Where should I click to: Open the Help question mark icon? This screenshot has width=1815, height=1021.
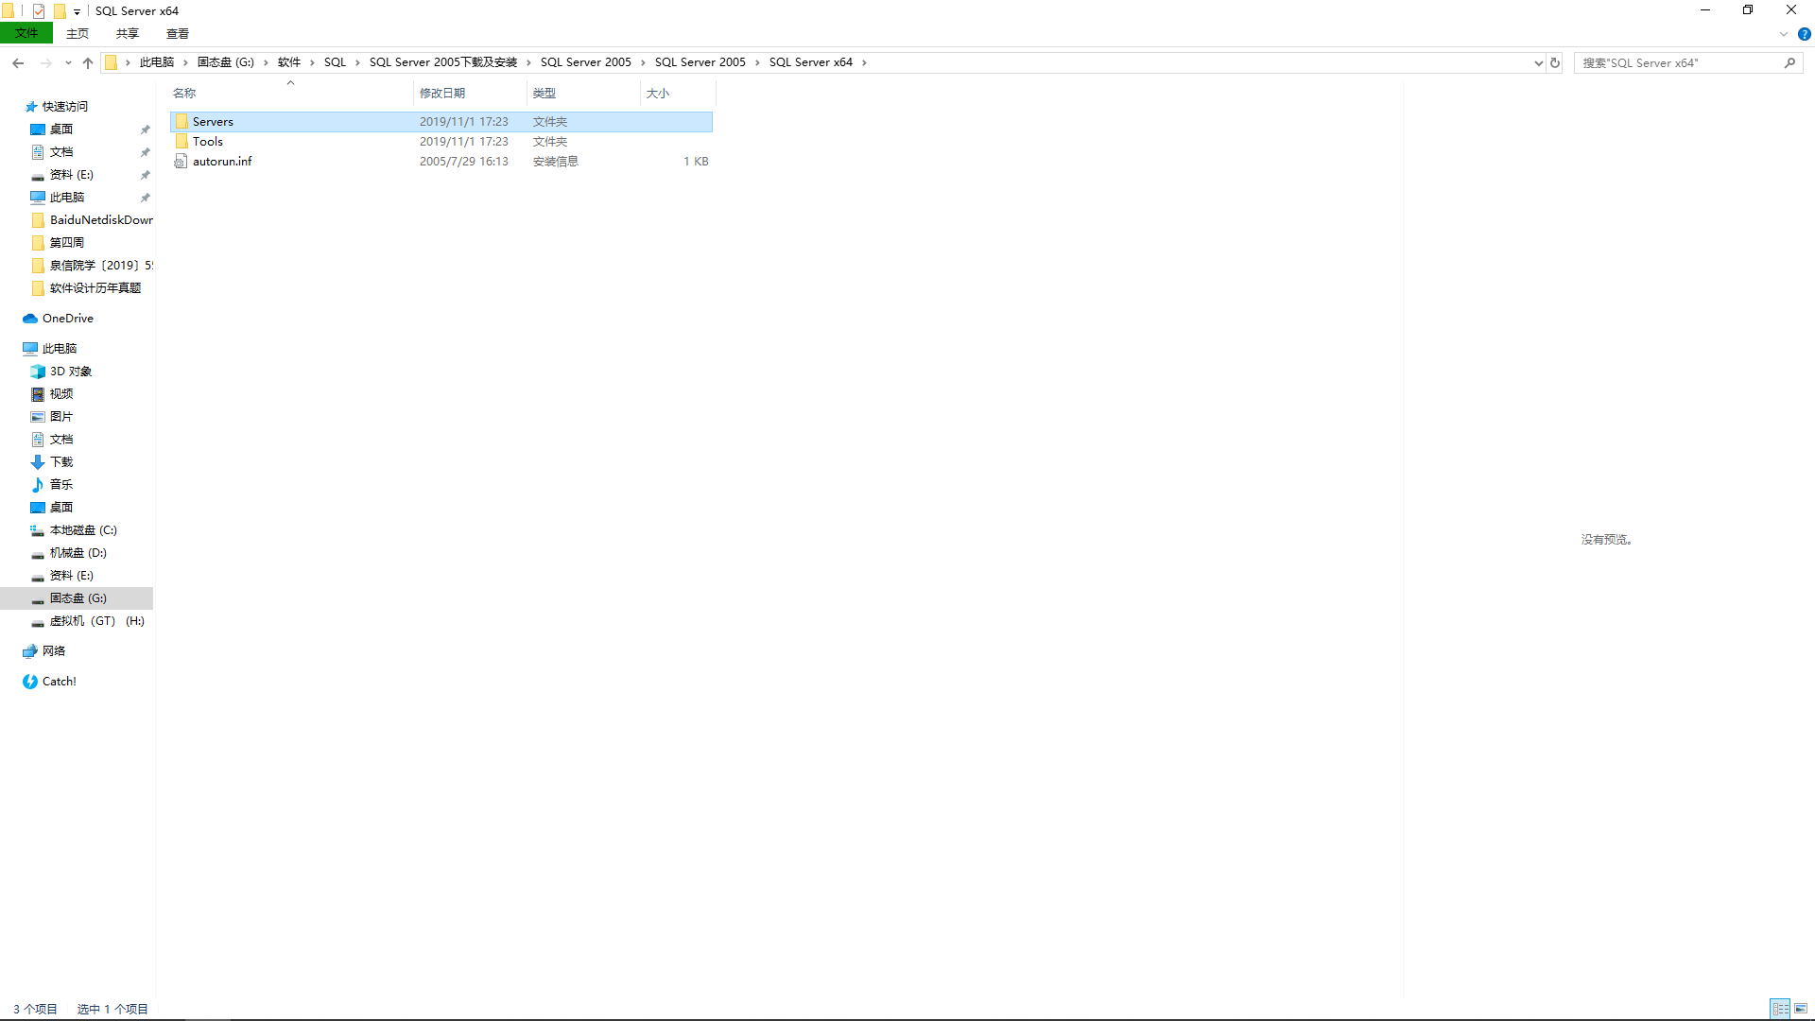pos(1805,34)
